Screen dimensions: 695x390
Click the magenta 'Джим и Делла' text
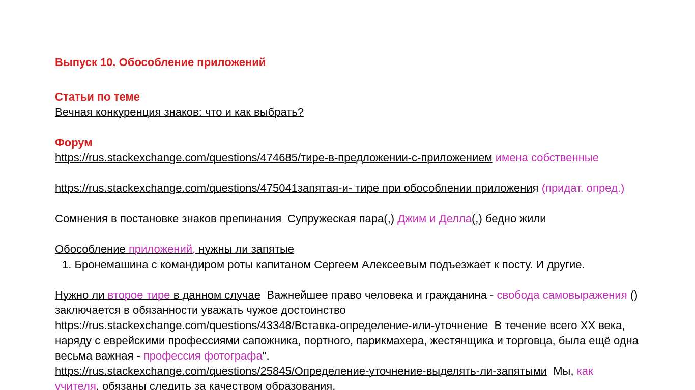[x=434, y=219]
